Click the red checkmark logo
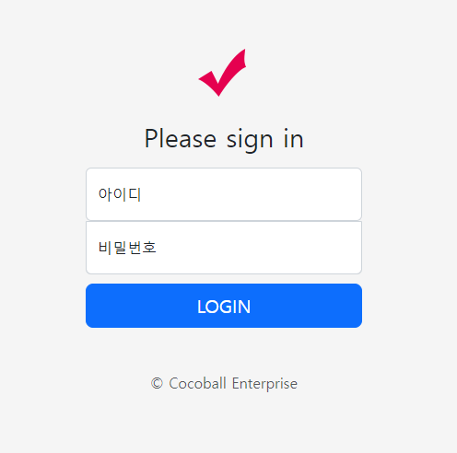This screenshot has width=457, height=453. coord(223,73)
